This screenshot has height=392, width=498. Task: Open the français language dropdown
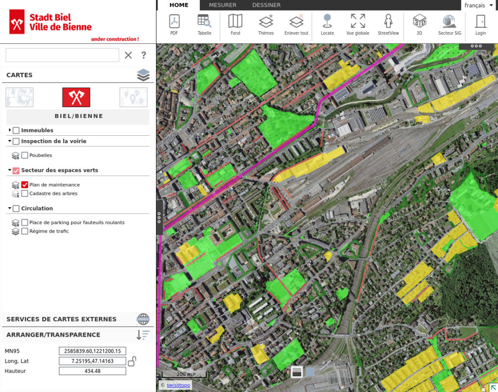pos(478,5)
